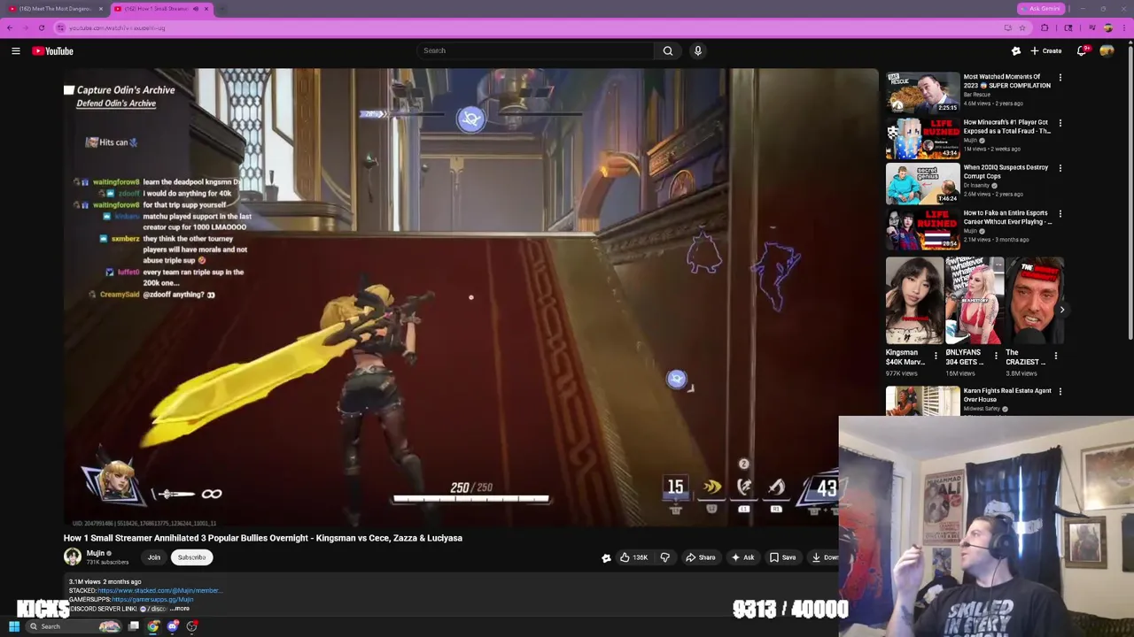1134x637 pixels.
Task: Open options for 'Fake an Entire Esports Career'
Action: pyautogui.click(x=1060, y=213)
